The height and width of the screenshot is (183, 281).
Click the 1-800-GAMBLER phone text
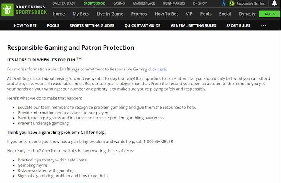[158, 142]
